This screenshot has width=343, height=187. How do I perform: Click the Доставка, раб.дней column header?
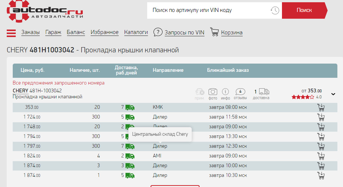pos(126,70)
